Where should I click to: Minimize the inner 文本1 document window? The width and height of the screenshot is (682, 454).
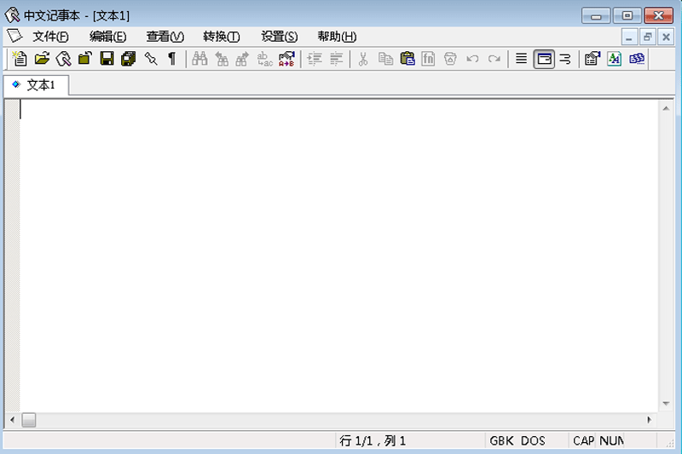(629, 37)
